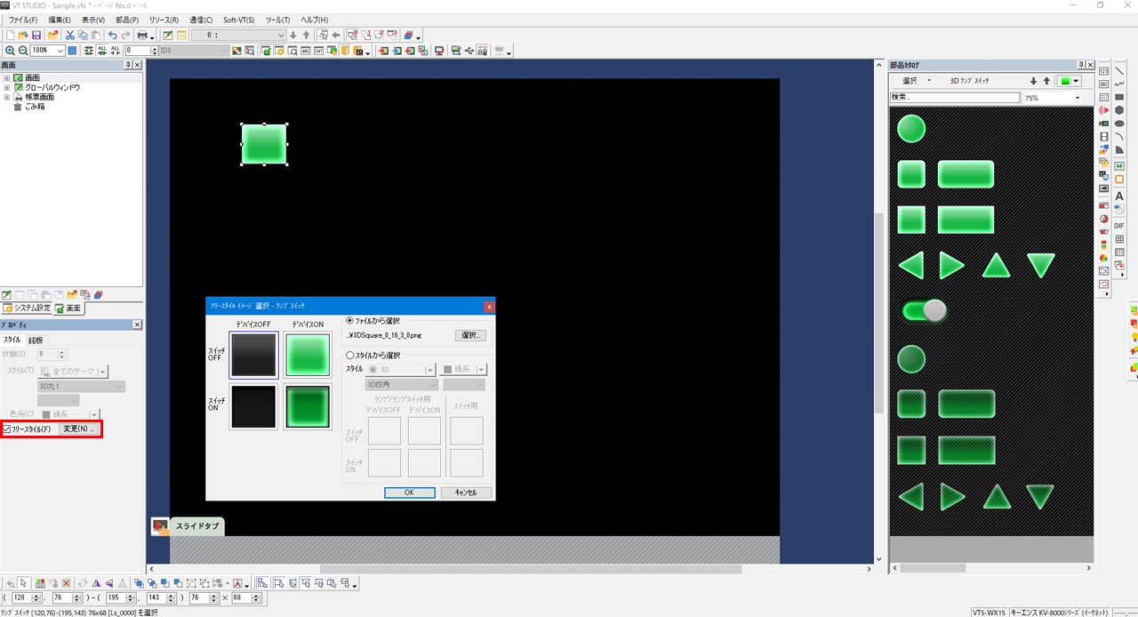The width and height of the screenshot is (1138, 617).
Task: Open the 75% catalog zoom dropdown
Action: [1078, 98]
